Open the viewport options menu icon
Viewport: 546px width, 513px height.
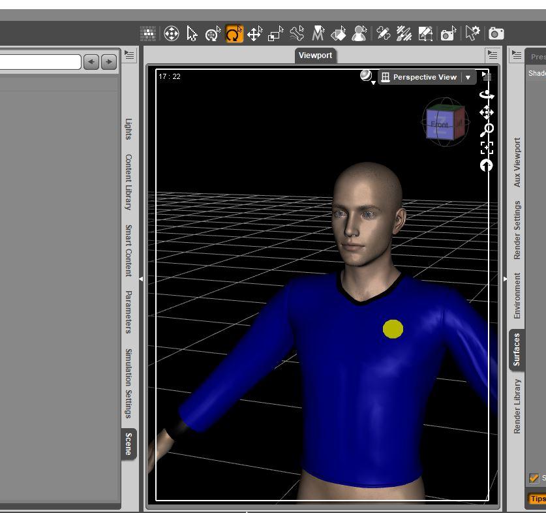pos(487,76)
